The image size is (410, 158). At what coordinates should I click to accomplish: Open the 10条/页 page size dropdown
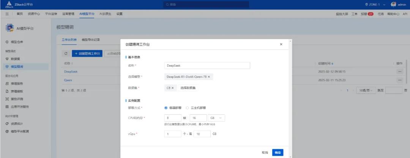pyautogui.click(x=366, y=90)
